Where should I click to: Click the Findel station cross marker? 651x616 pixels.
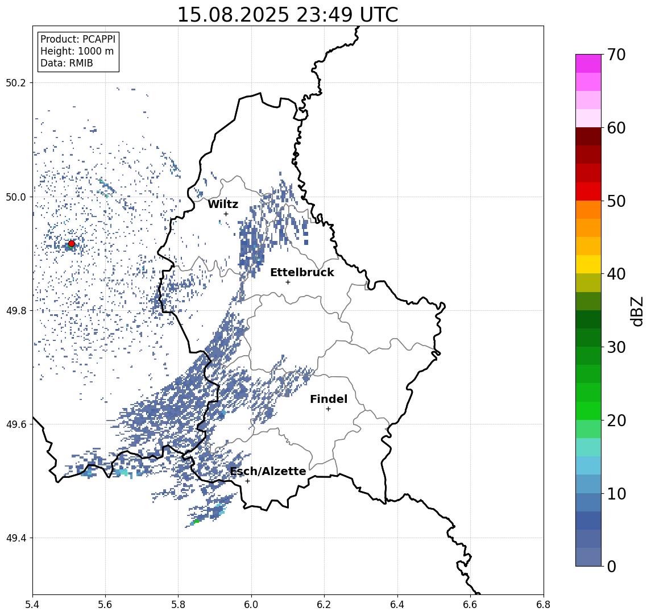tap(328, 409)
